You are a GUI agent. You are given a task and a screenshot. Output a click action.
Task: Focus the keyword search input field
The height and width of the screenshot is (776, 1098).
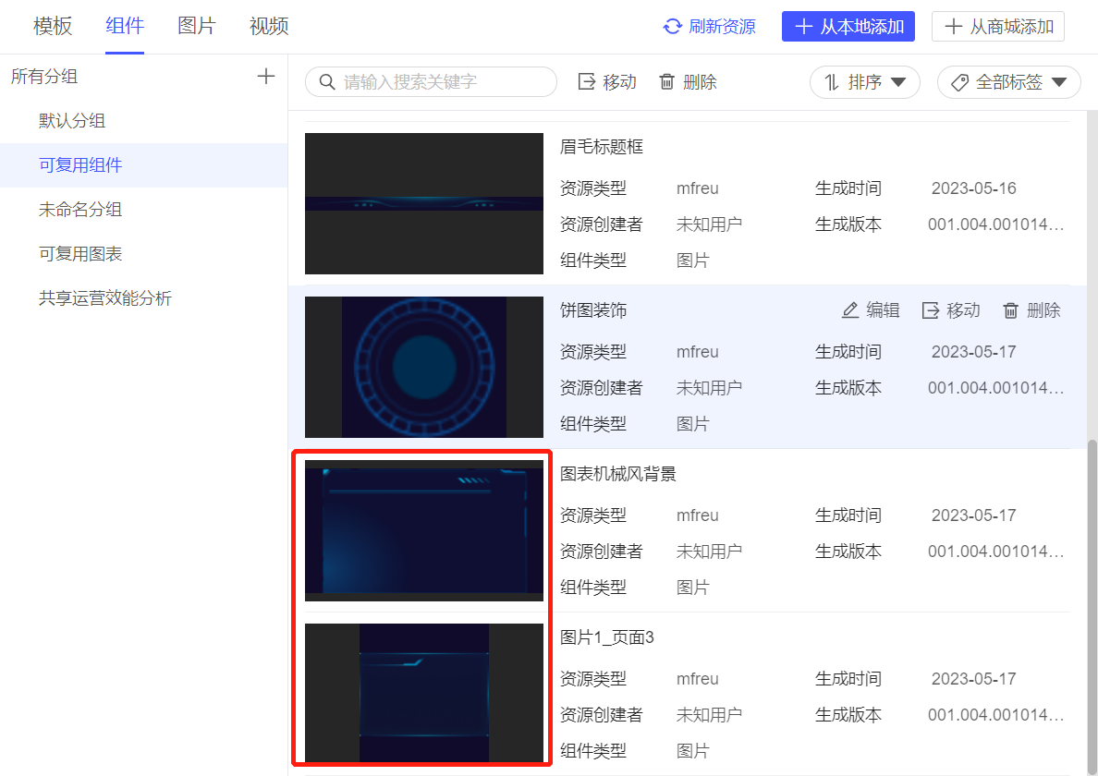click(x=444, y=82)
